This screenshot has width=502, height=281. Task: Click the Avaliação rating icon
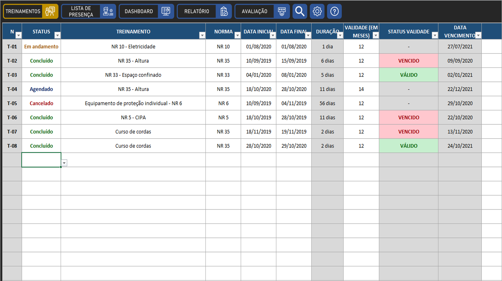pos(282,11)
